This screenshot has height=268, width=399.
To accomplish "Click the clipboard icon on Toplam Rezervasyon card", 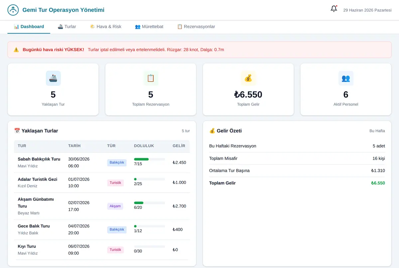I will (151, 78).
